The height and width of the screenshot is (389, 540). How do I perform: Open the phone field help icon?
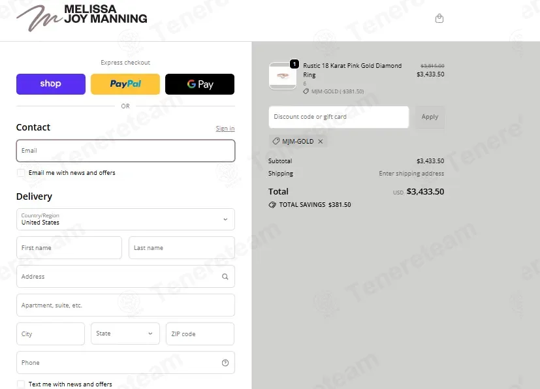pos(225,363)
